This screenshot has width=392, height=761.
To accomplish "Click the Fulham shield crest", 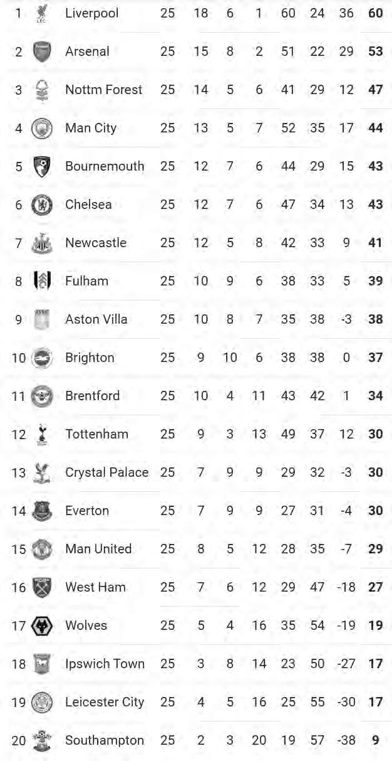I will coord(42,281).
